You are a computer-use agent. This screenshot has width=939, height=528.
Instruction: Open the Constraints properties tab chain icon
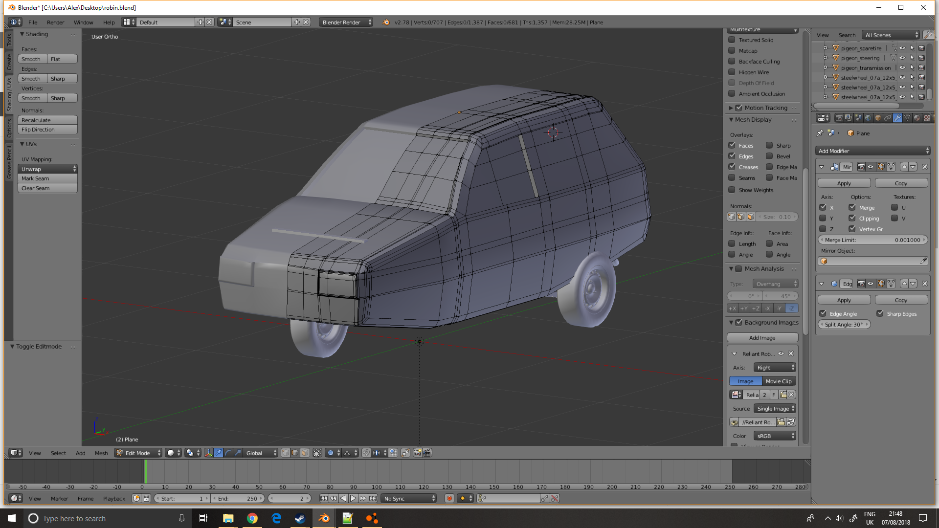(x=888, y=118)
